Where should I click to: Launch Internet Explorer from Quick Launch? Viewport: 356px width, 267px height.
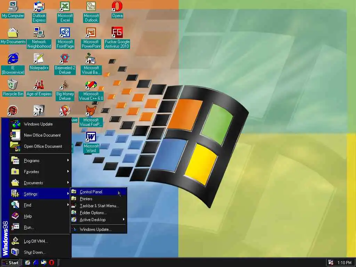tap(36, 262)
